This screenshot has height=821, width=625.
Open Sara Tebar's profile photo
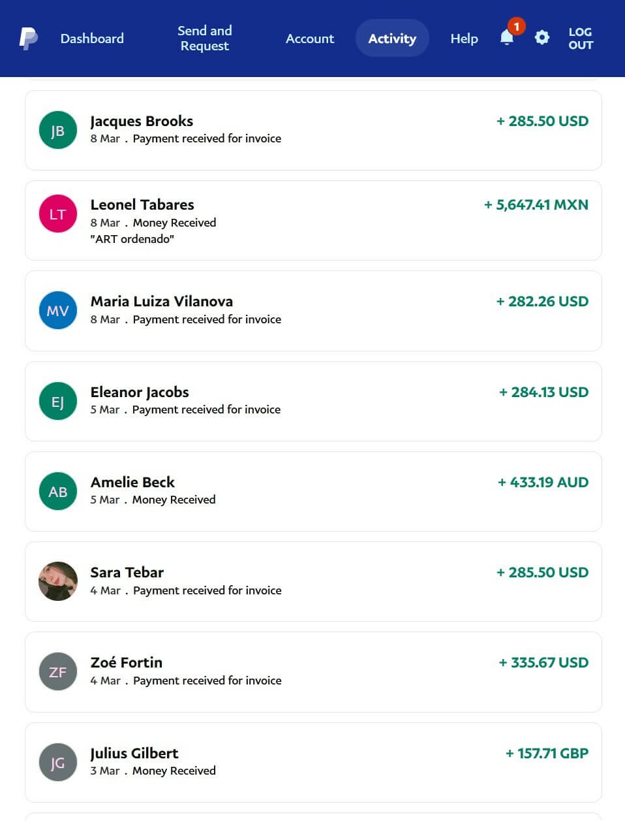click(x=58, y=581)
